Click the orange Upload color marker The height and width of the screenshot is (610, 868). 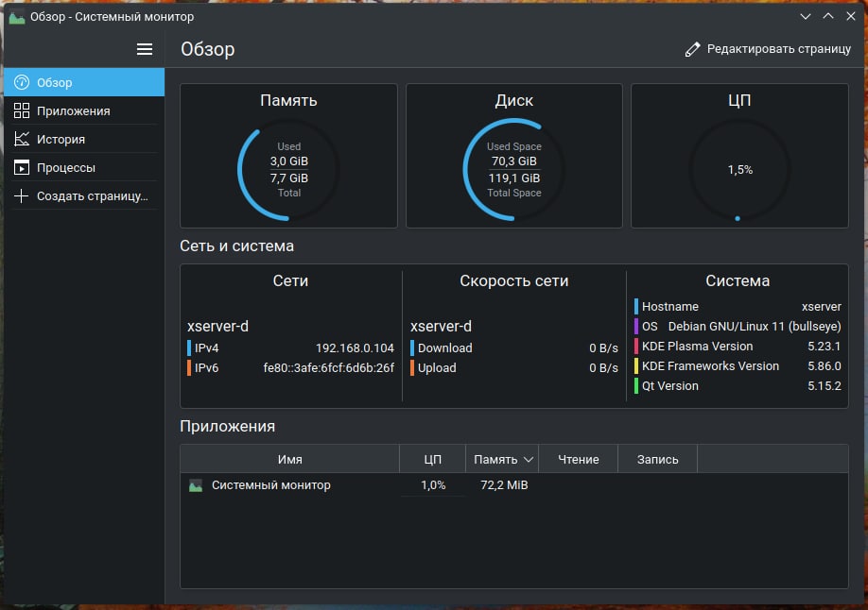point(412,367)
